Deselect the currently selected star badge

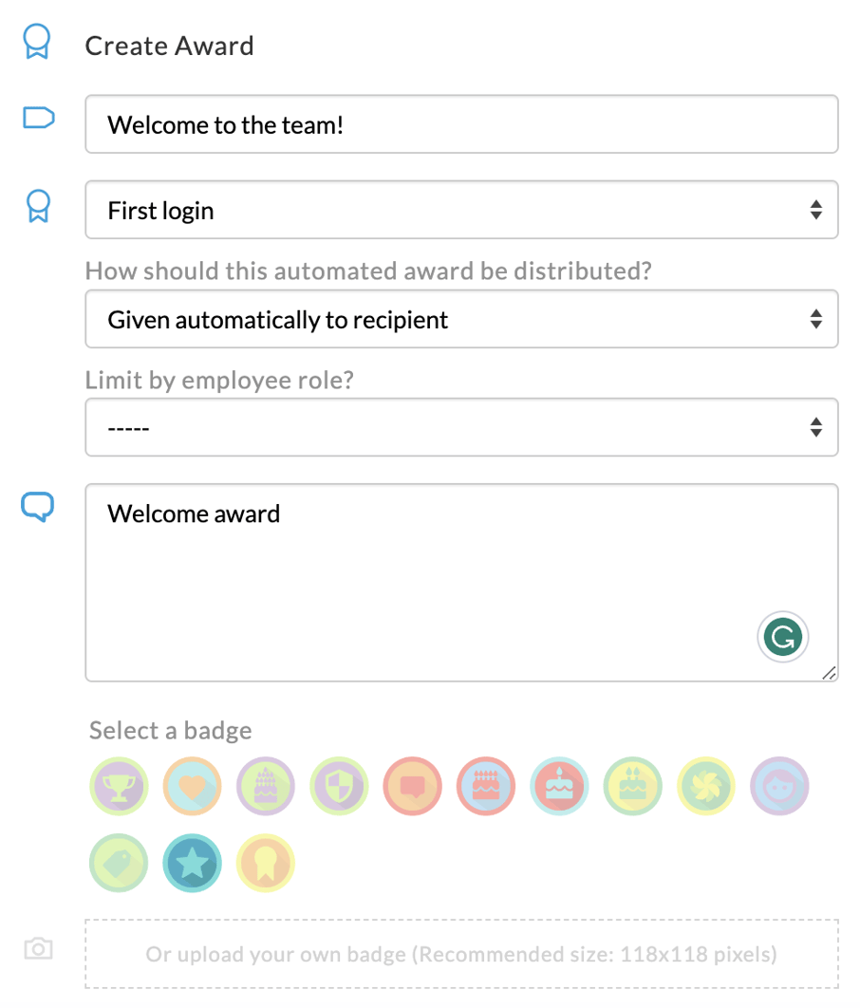tap(192, 863)
